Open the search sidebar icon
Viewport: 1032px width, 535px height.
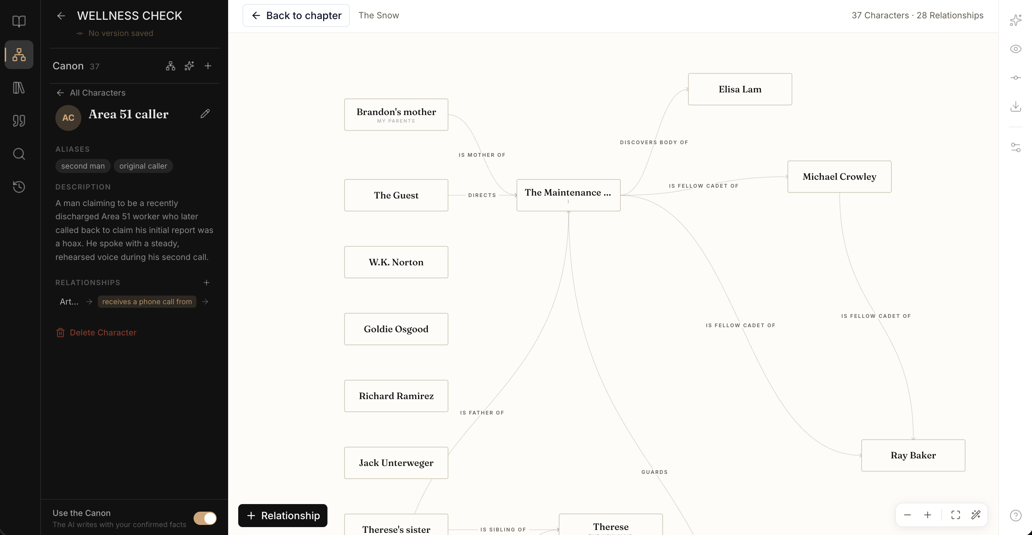pos(19,154)
